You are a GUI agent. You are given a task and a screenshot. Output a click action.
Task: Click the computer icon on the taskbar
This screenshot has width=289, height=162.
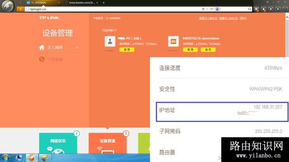19,158
